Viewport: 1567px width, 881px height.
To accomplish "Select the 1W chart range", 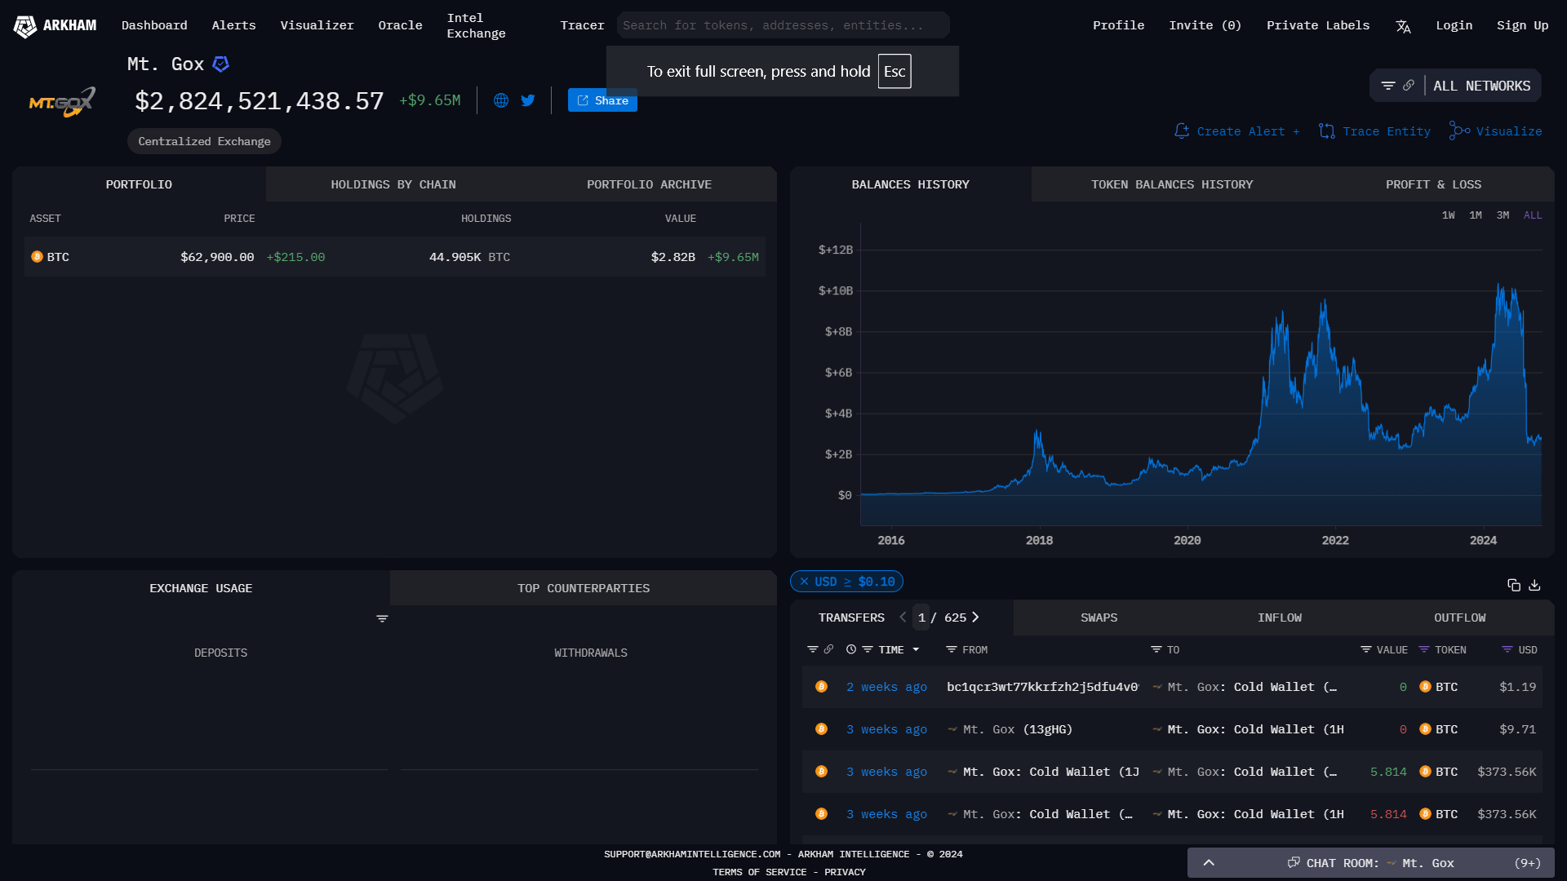I will [x=1449, y=215].
